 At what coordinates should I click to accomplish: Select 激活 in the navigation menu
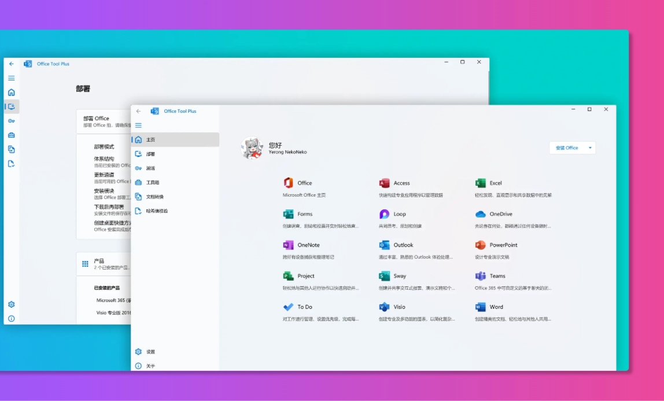(x=175, y=168)
